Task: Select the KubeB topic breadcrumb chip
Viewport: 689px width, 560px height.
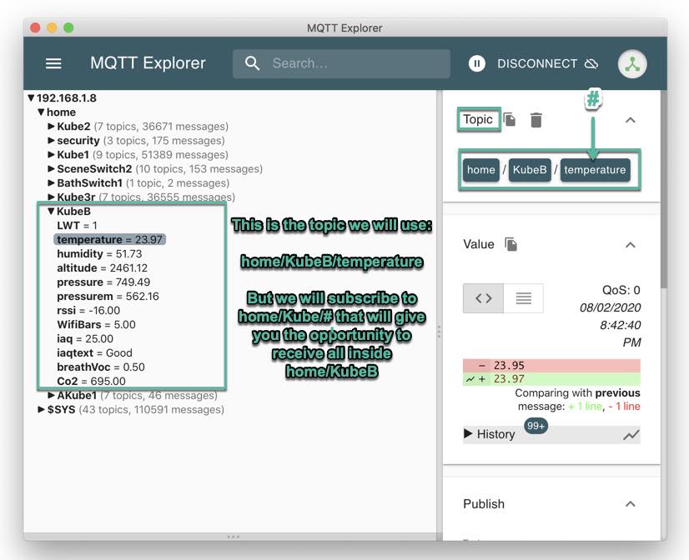Action: (x=530, y=170)
